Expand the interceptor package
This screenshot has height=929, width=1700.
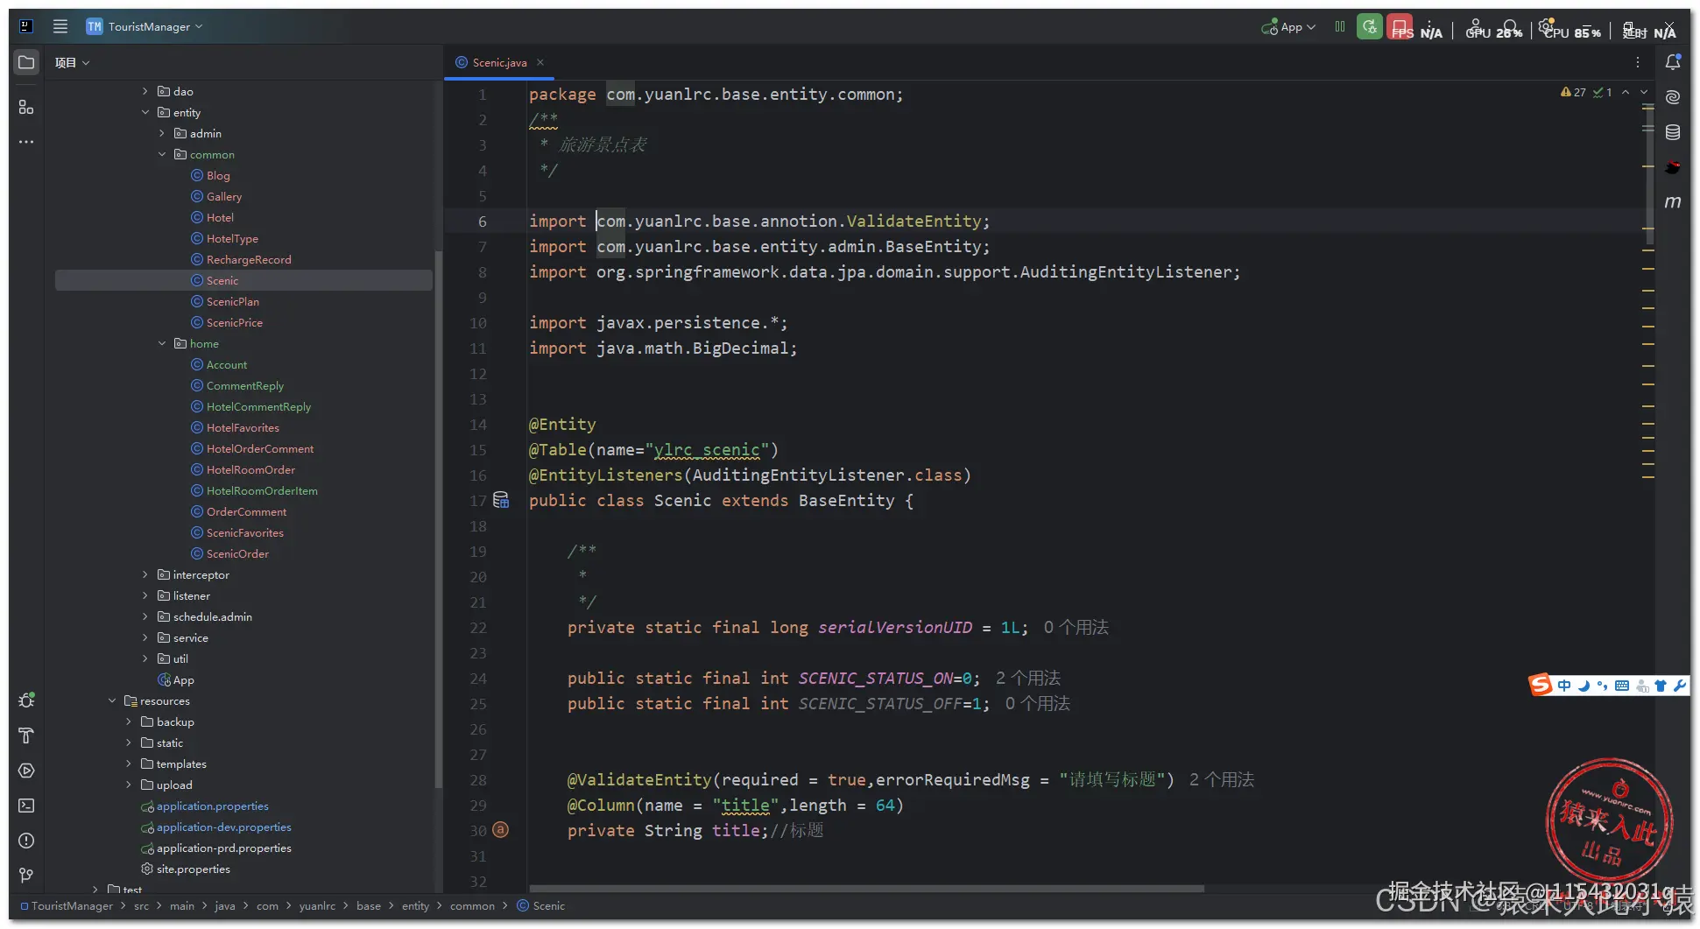tap(145, 574)
